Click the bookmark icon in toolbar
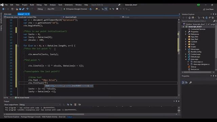The height and width of the screenshot is (122, 217). pyautogui.click(x=117, y=9)
